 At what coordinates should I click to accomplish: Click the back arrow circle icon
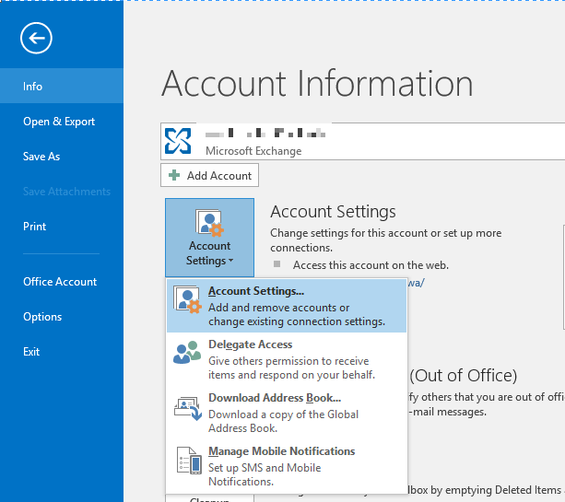pyautogui.click(x=36, y=38)
